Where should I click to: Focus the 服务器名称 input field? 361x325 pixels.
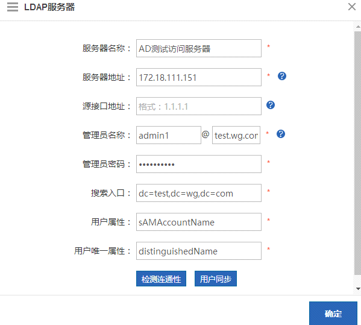199,48
